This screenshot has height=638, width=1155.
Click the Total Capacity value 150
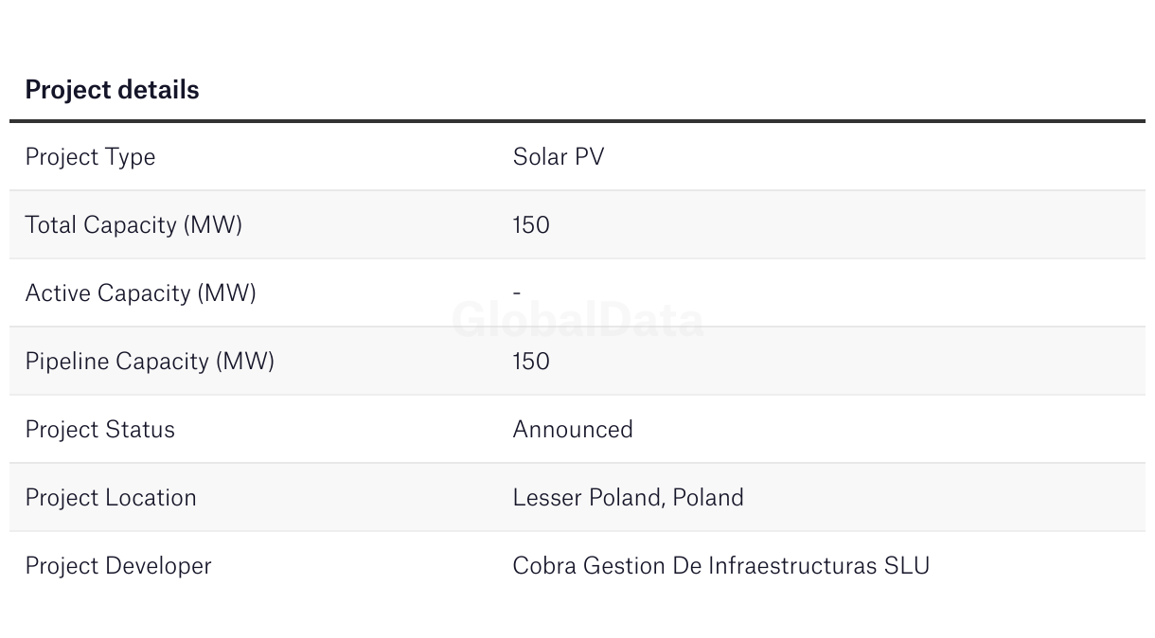tap(531, 225)
